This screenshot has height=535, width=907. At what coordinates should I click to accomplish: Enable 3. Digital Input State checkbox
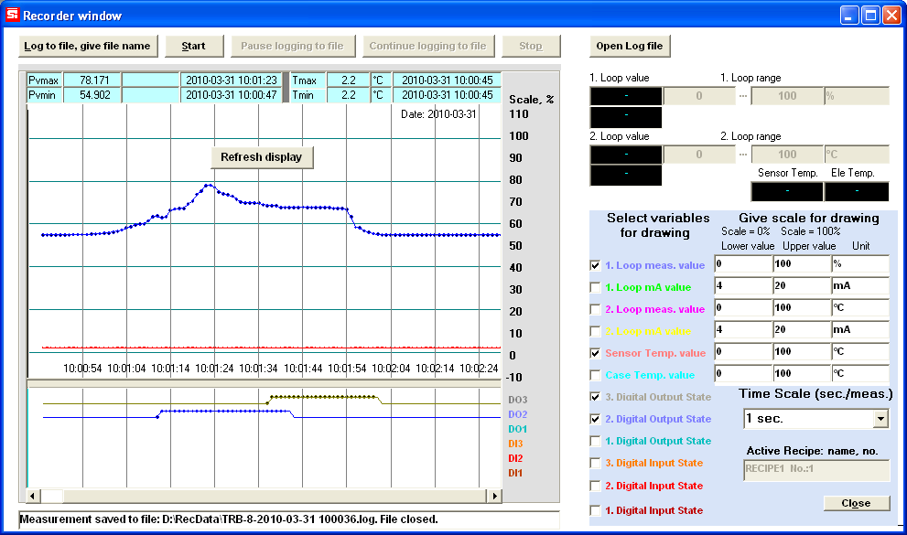coord(595,463)
